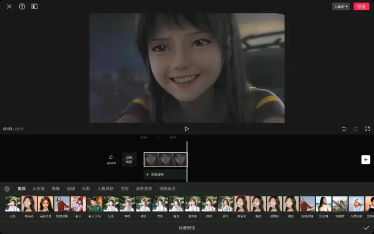Switch to the 推荐 tab
This screenshot has height=234, width=374.
pos(22,189)
